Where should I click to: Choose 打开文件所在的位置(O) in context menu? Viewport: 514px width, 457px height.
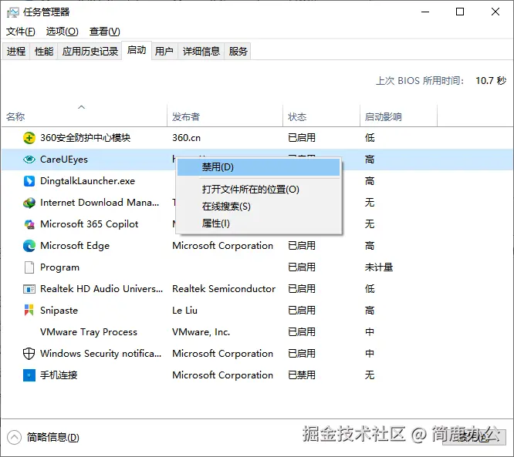click(259, 190)
